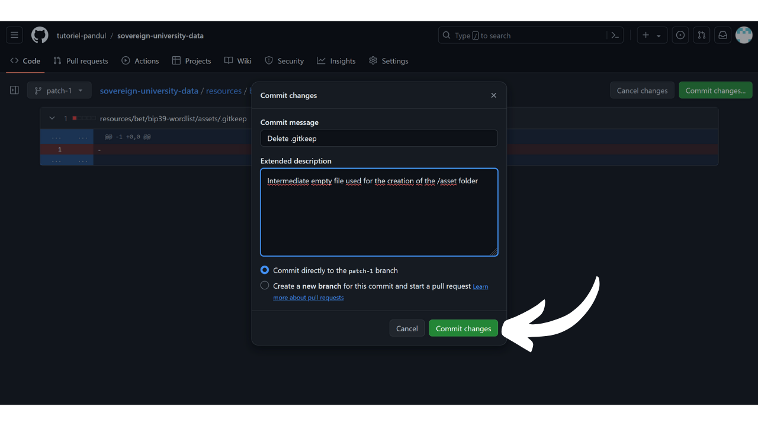The width and height of the screenshot is (758, 426).
Task: Open the user profile avatar menu
Action: (x=743, y=35)
